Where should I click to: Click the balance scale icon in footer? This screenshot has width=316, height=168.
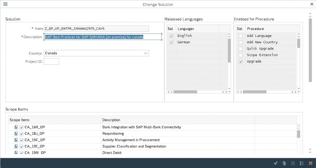pyautogui.click(x=284, y=163)
